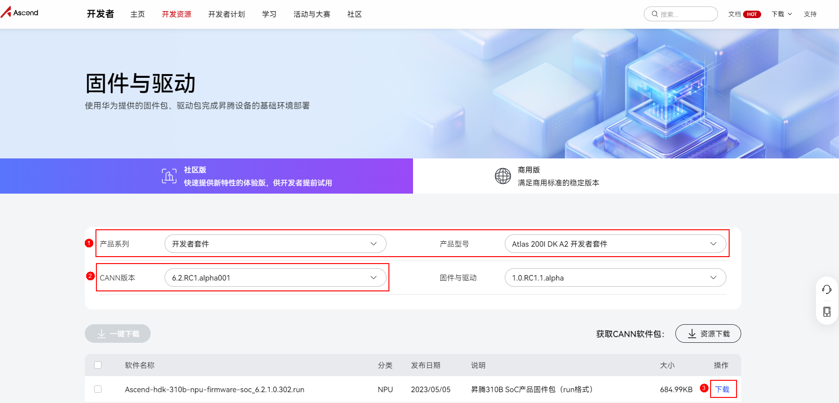The image size is (839, 403).
Task: Click the 昇腾310B SoC产品固件包 description cell
Action: (532, 390)
